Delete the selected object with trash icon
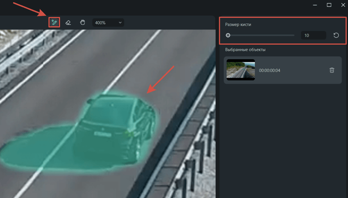 332,70
